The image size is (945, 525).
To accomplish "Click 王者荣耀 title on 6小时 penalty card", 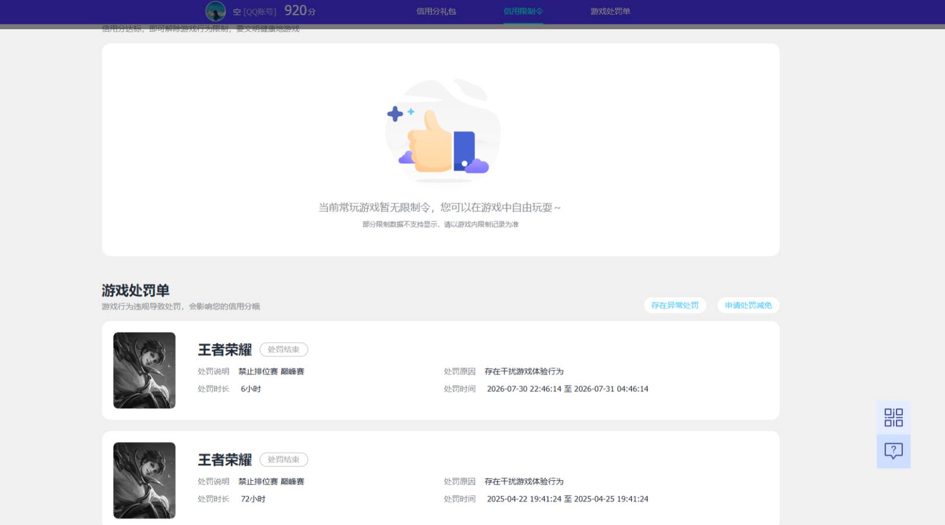I will [224, 350].
